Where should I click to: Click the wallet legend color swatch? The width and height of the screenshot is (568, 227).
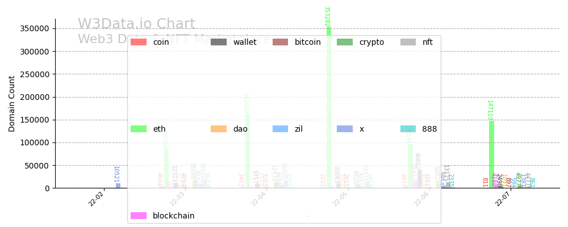point(219,42)
